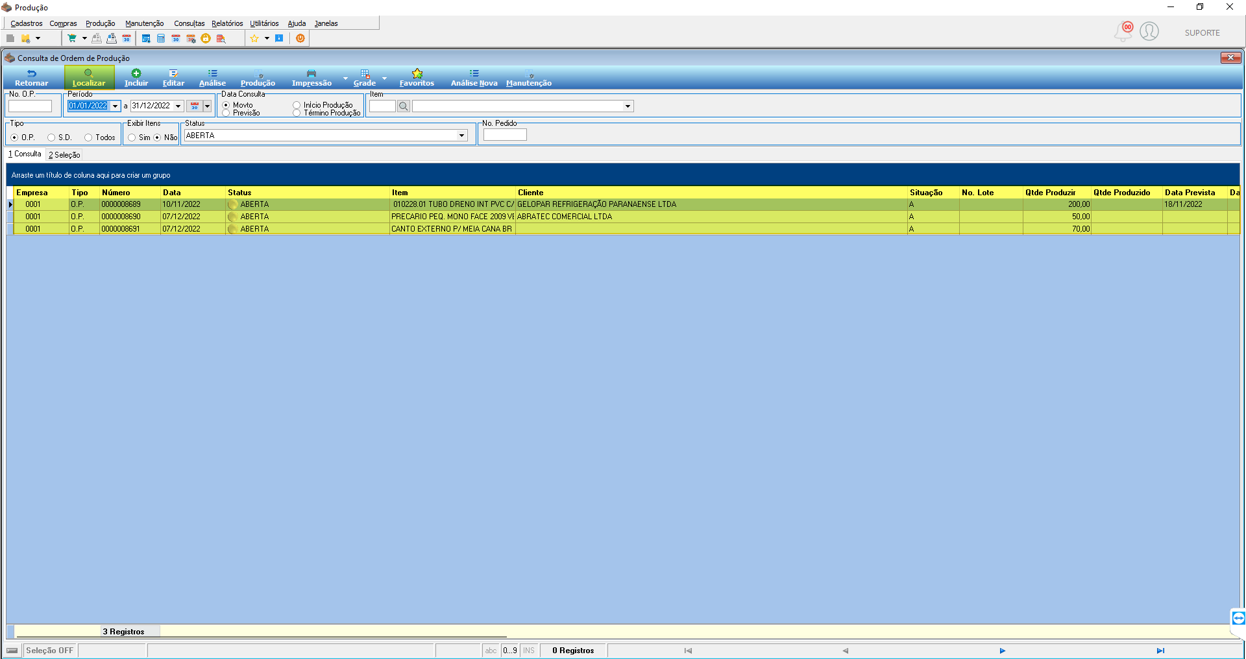This screenshot has height=659, width=1246.
Task: Open the Status ABERTA dropdown
Action: pos(462,136)
